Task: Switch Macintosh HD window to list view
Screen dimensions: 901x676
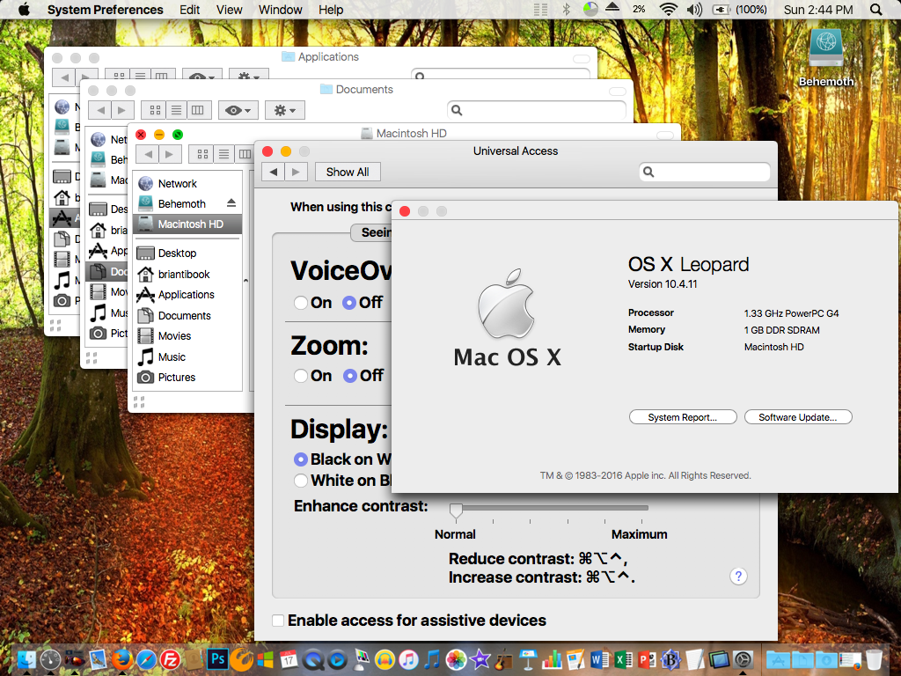Action: click(x=223, y=154)
